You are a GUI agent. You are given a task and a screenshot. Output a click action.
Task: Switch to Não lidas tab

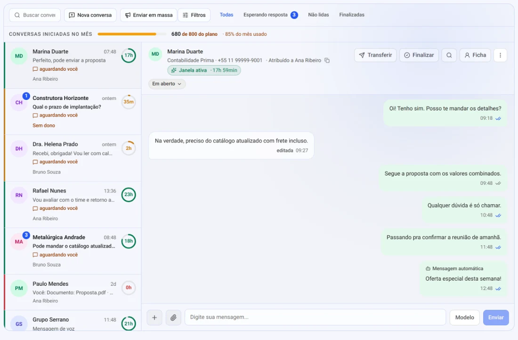pos(318,15)
